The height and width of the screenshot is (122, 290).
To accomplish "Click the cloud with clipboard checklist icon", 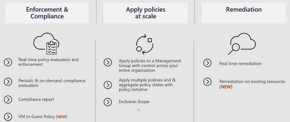I will point(46,44).
